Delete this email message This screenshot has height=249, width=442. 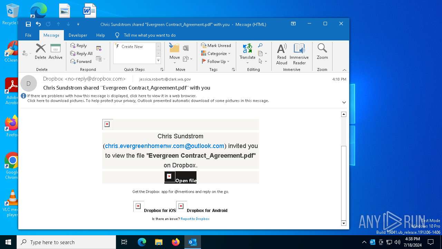pyautogui.click(x=40, y=52)
